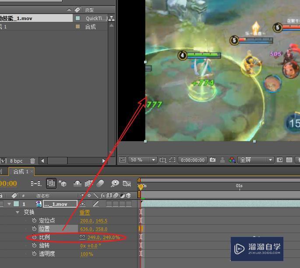
Task: Open the 50 % magnification dropdown
Action: coord(142,160)
